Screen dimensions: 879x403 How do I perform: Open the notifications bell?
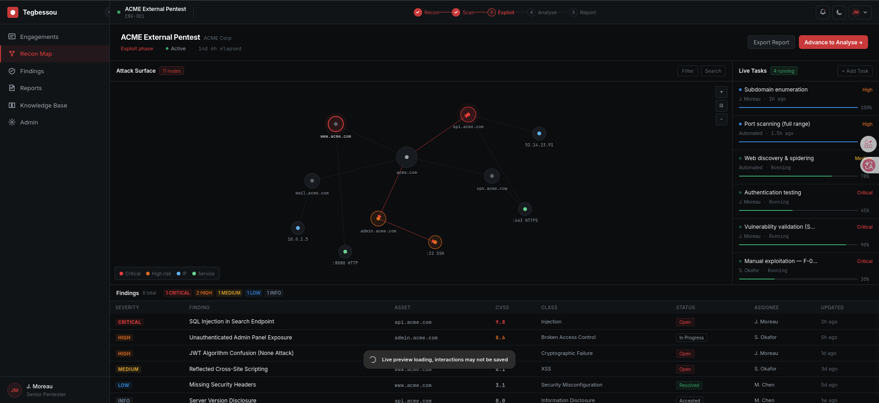pos(823,12)
